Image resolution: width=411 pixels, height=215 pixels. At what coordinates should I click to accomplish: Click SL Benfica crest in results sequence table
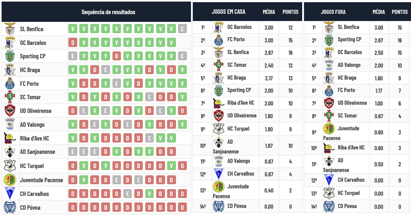click(9, 29)
